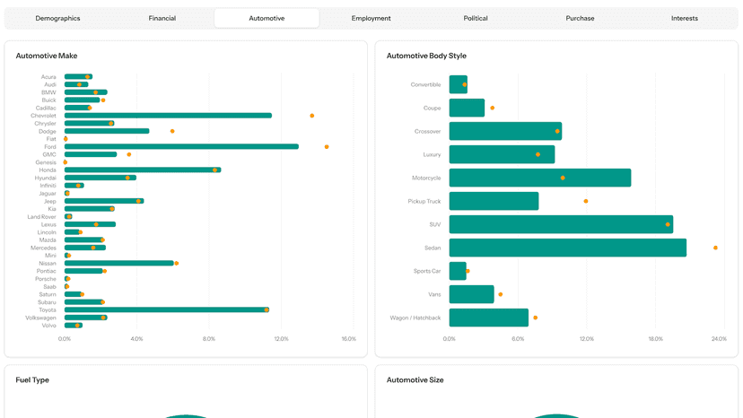
Task: Click the Lexus bar in Automotive Make
Action: pos(90,224)
